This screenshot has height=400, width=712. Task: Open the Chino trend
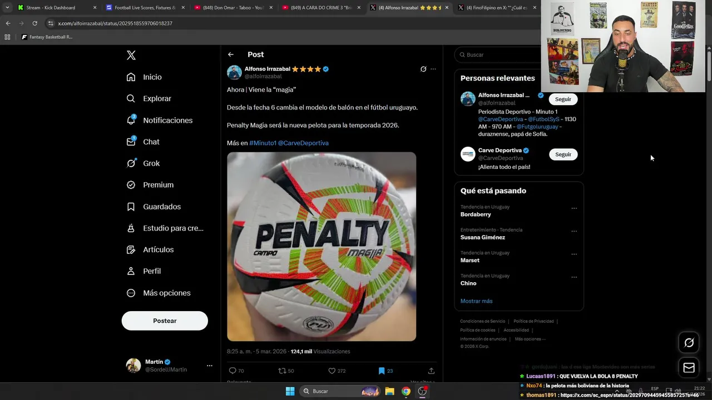[468, 283]
